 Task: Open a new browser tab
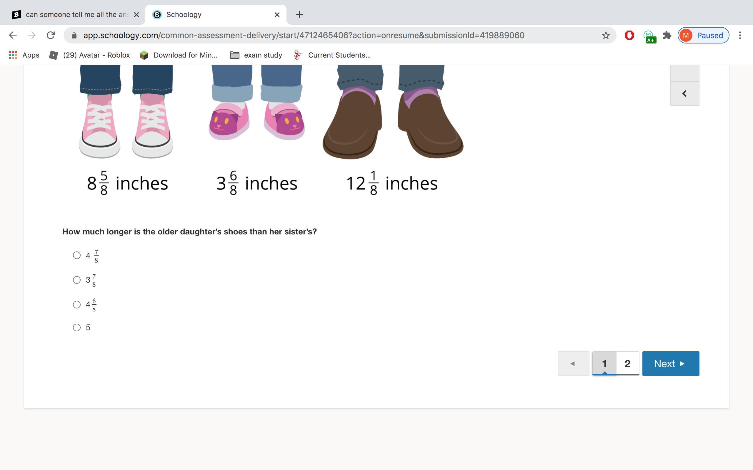click(x=299, y=15)
